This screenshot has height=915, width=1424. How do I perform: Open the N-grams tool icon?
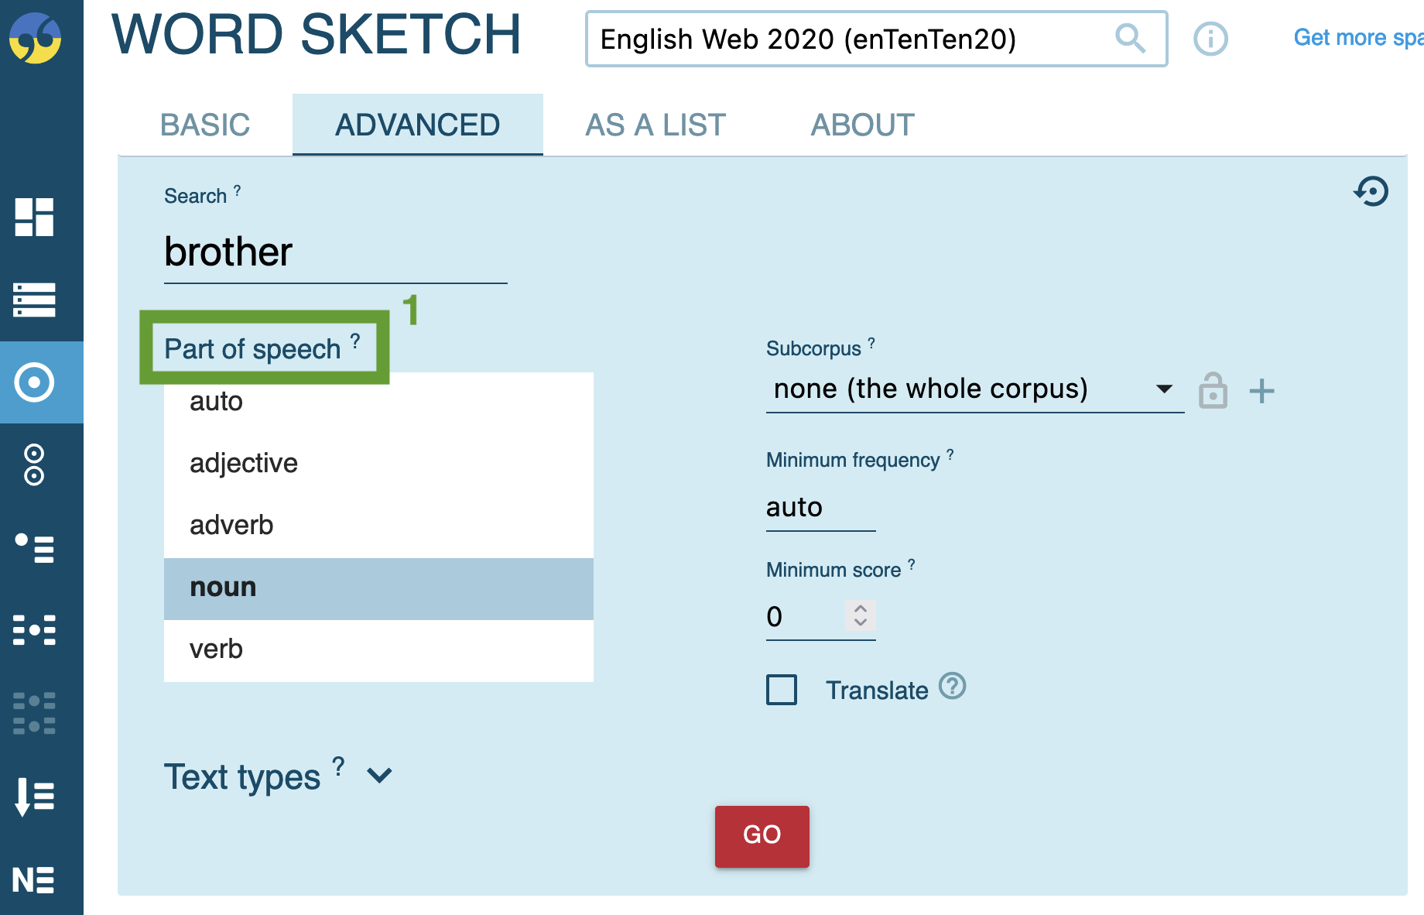tap(34, 879)
